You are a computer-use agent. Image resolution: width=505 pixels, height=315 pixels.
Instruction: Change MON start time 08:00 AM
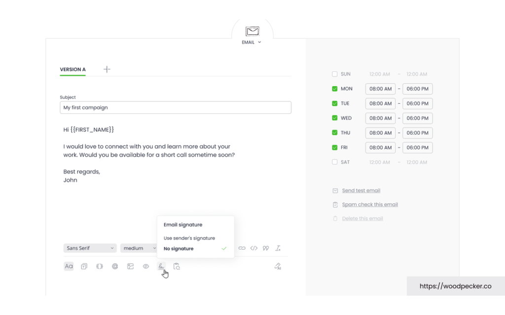[380, 89]
